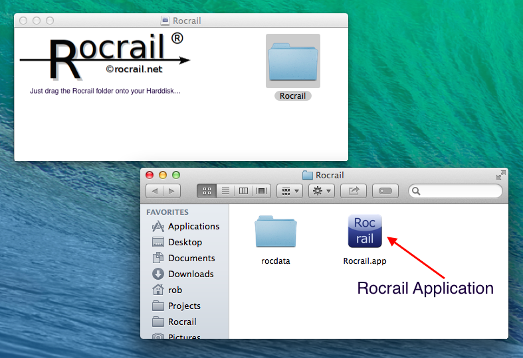Go back with the left arrow button
Screen dimensions: 523x358
(155, 191)
